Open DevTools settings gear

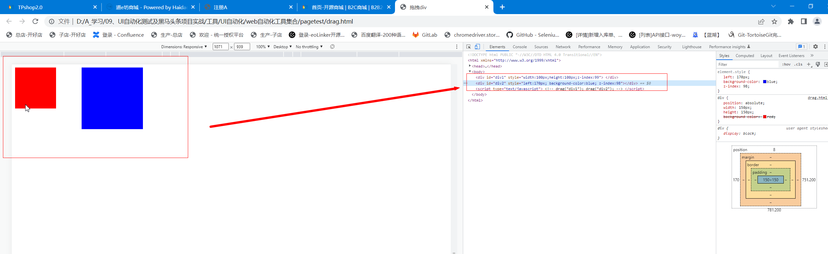pos(816,47)
